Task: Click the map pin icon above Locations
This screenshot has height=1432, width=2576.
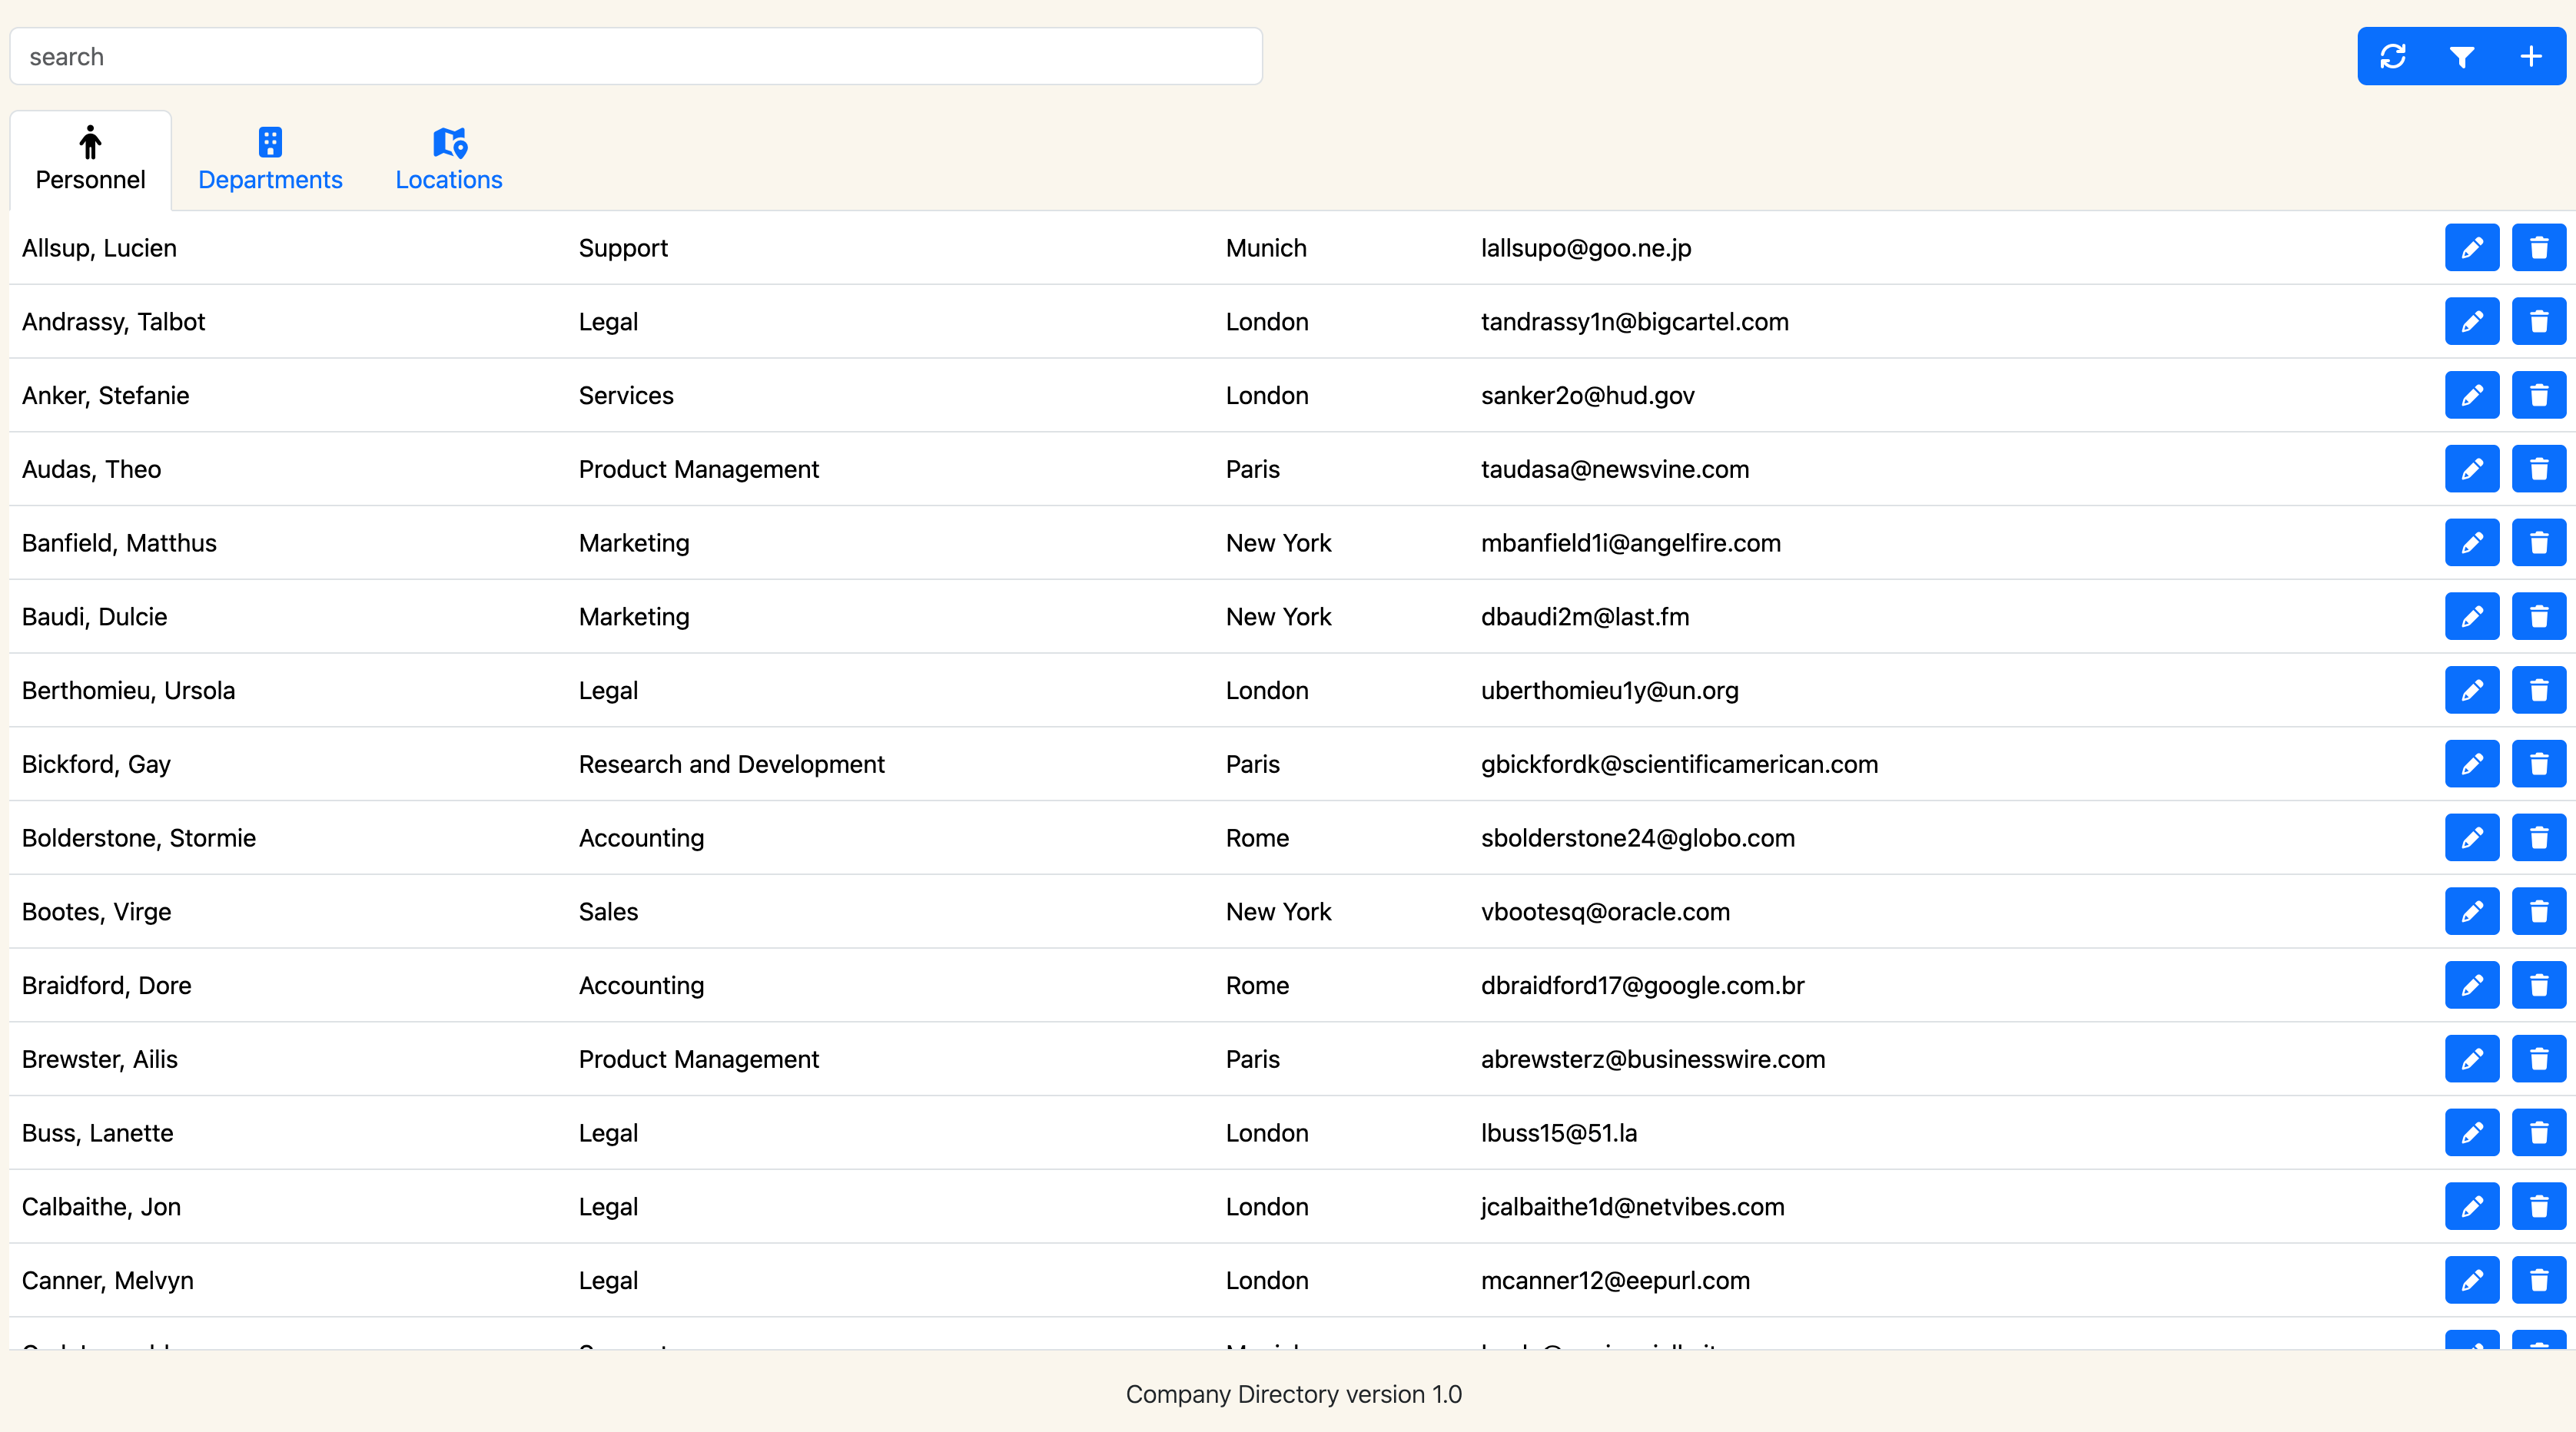Action: tap(448, 143)
